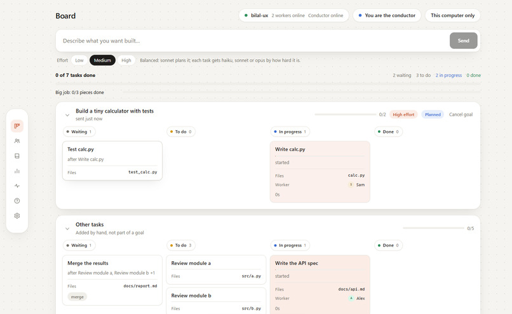Click the src/a.py file name
The image size is (512, 314).
tap(251, 276)
